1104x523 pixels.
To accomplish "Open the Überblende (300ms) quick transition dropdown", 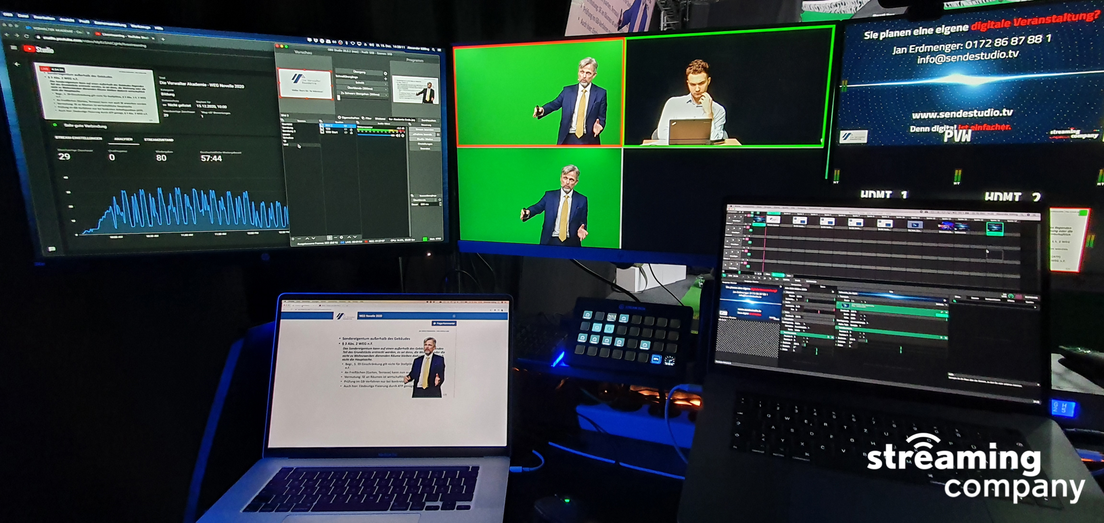I will point(362,89).
